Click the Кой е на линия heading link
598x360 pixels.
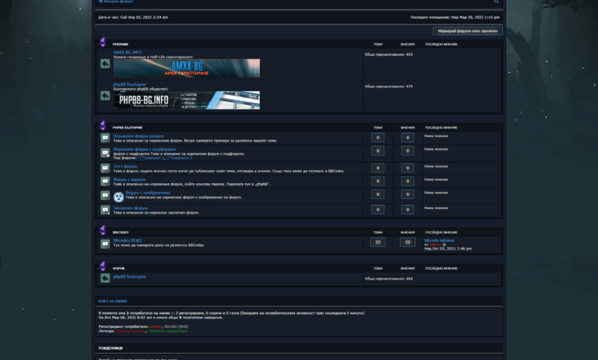click(x=111, y=301)
